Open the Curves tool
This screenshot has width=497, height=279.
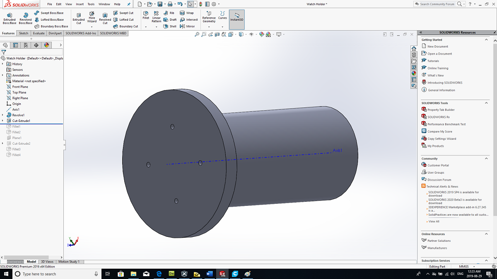coord(223,16)
